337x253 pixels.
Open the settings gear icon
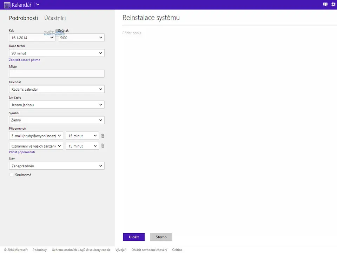[x=333, y=5]
